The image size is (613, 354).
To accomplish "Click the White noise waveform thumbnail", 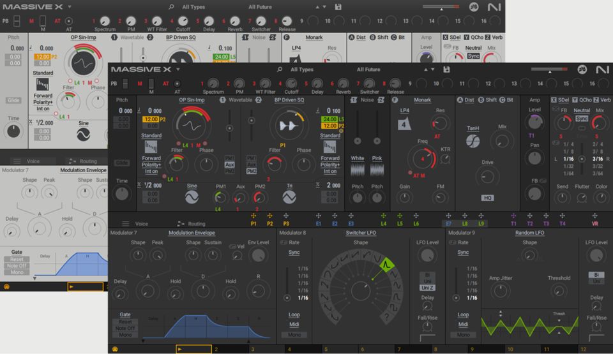I will point(358,169).
